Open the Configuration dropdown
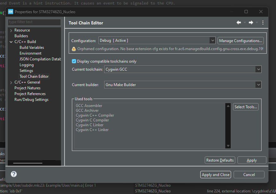The image size is (276, 194). (212, 40)
